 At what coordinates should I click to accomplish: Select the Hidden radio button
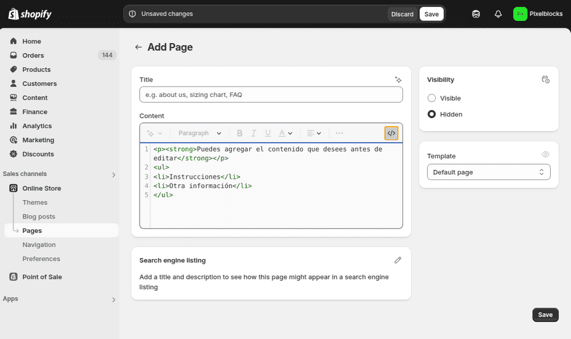click(x=431, y=114)
